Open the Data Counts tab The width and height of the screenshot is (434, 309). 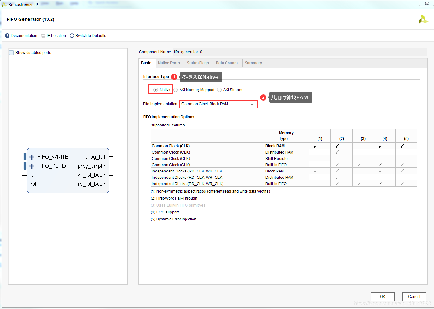point(227,63)
